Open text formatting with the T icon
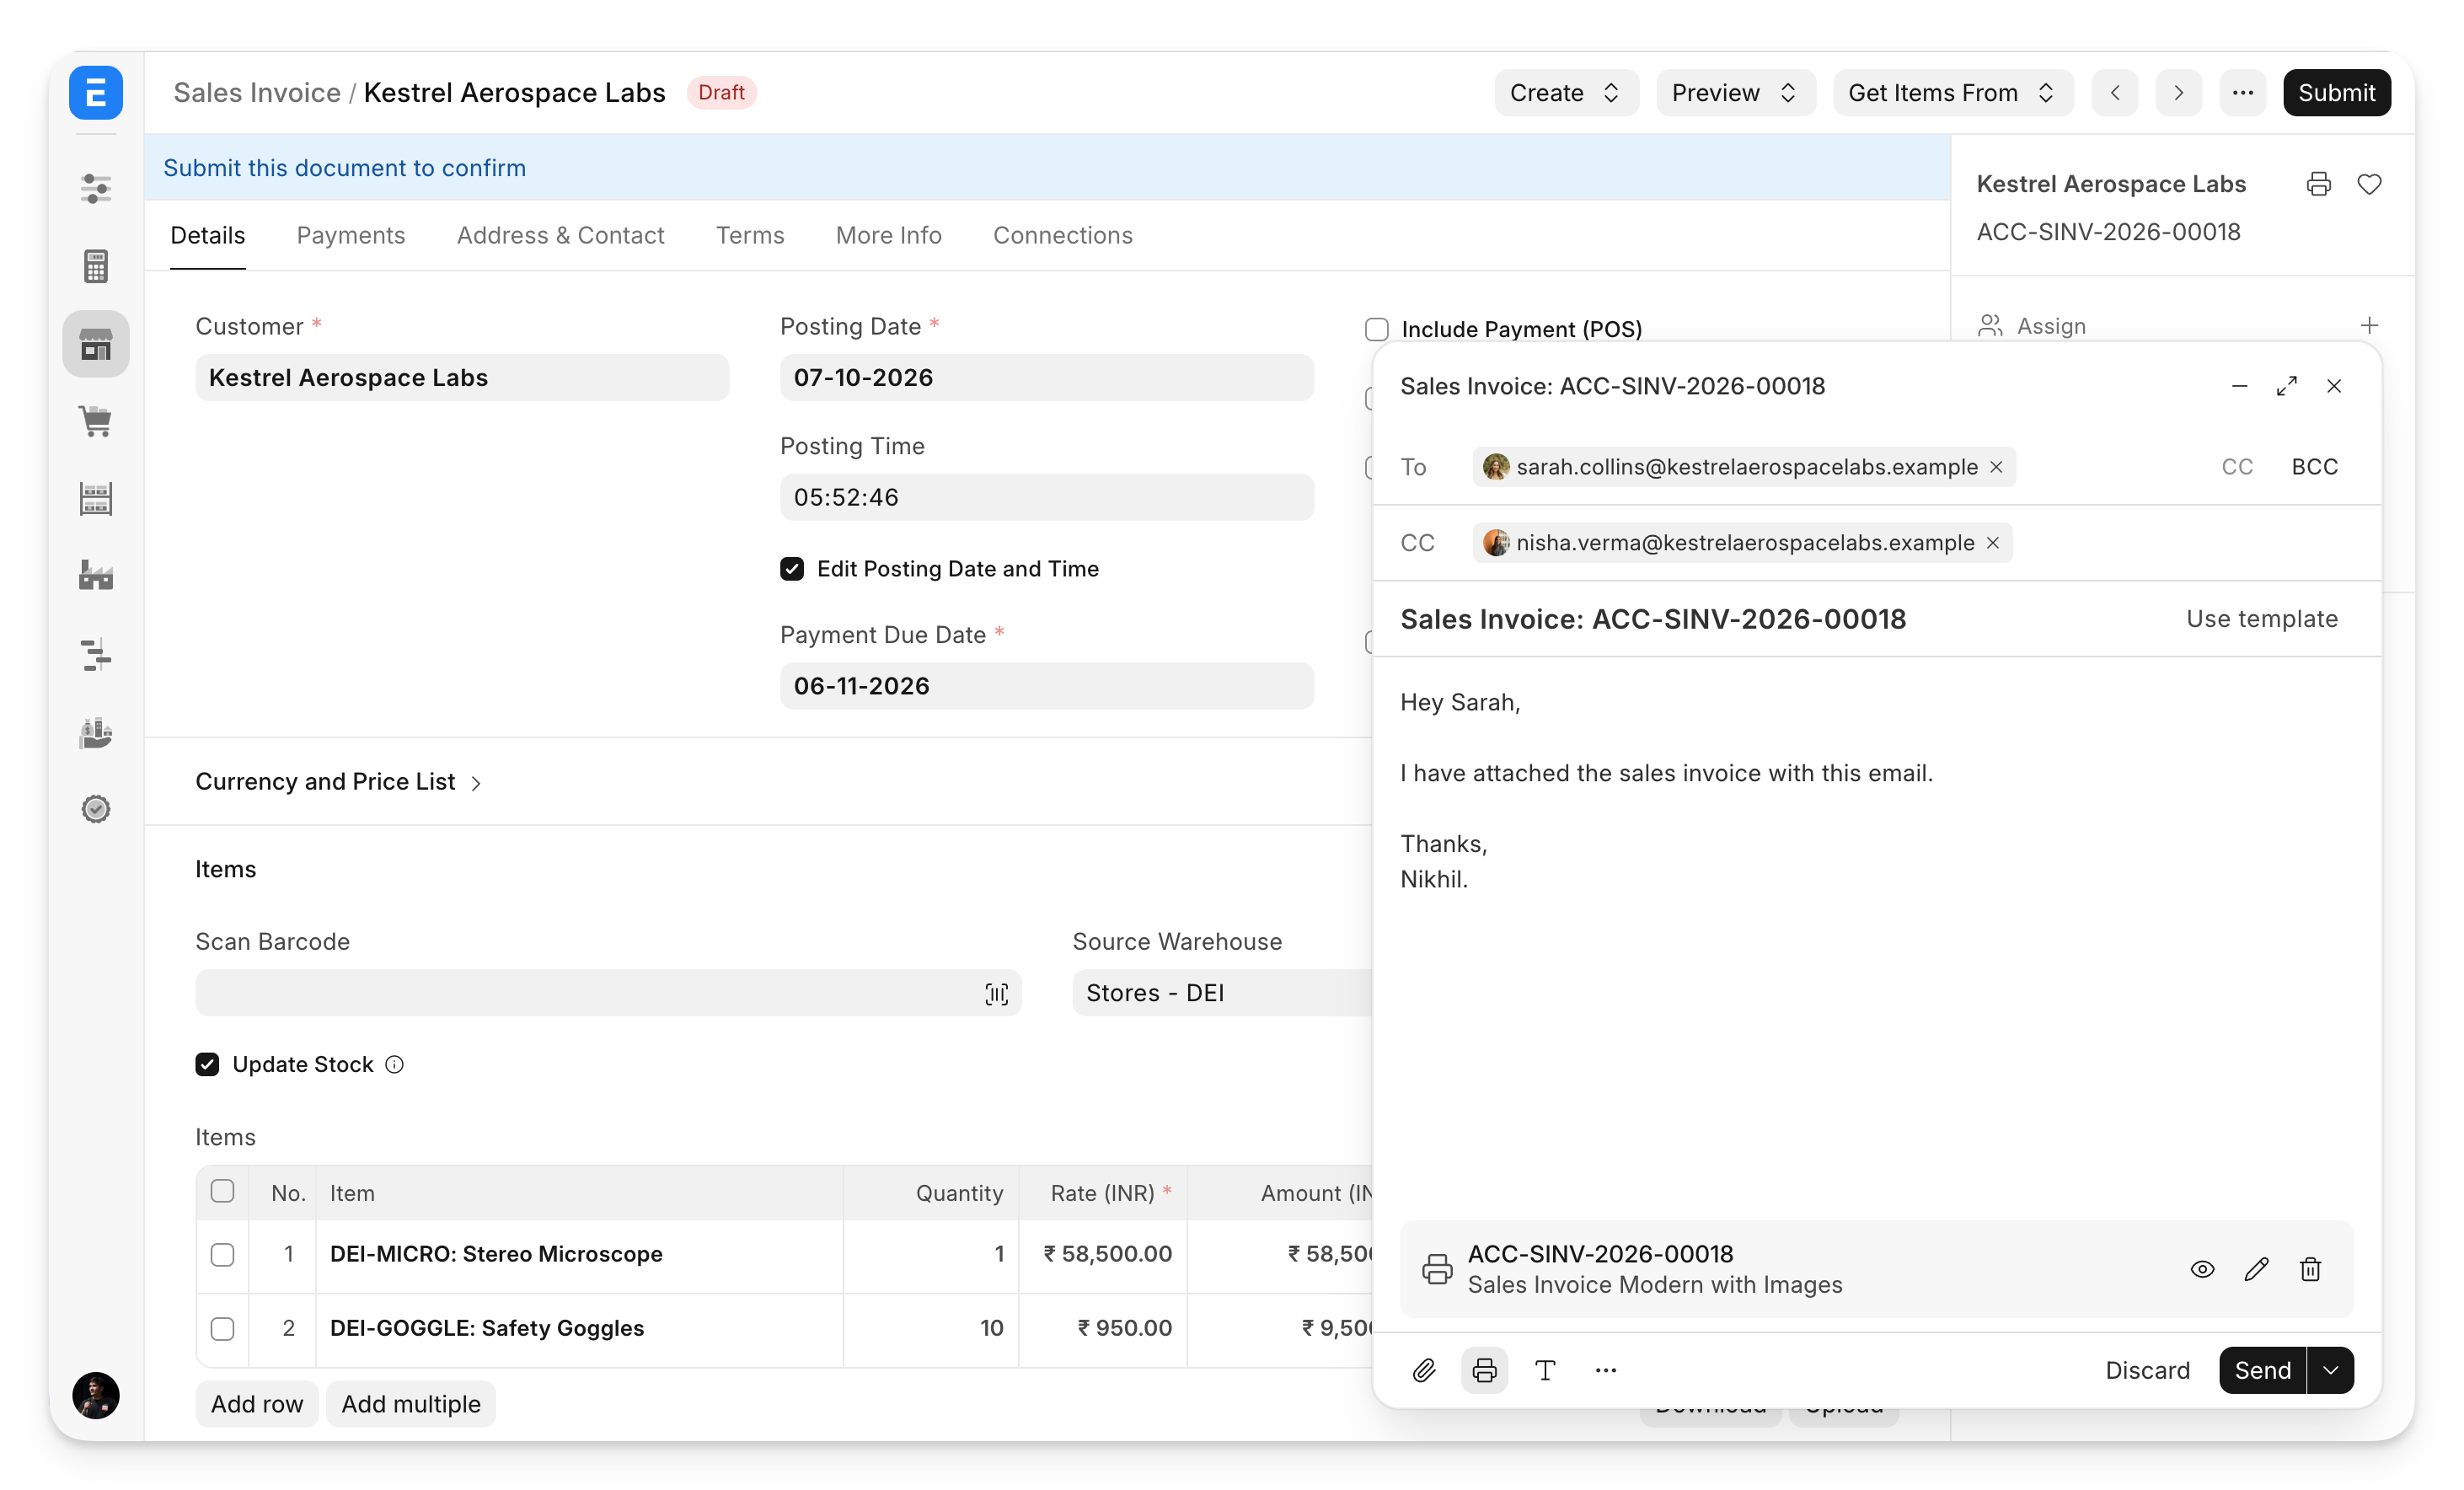This screenshot has width=2464, height=1490. coord(1545,1370)
